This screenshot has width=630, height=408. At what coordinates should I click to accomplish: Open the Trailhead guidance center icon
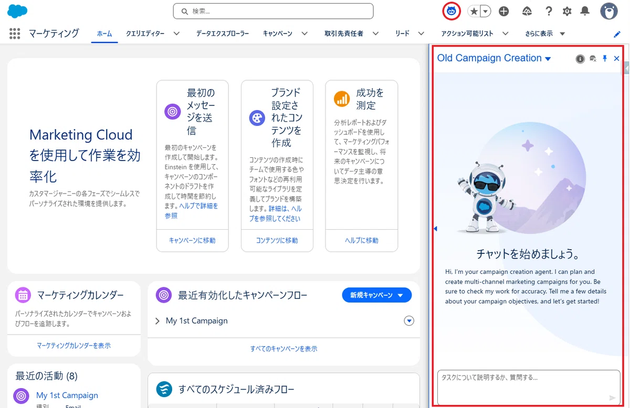[528, 11]
